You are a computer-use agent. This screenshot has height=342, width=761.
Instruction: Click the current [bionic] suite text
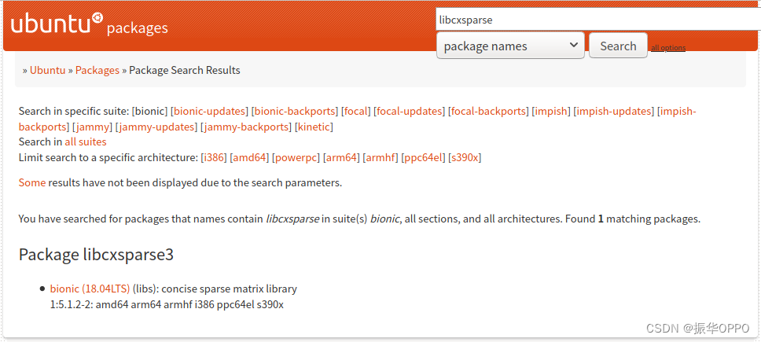click(x=150, y=111)
